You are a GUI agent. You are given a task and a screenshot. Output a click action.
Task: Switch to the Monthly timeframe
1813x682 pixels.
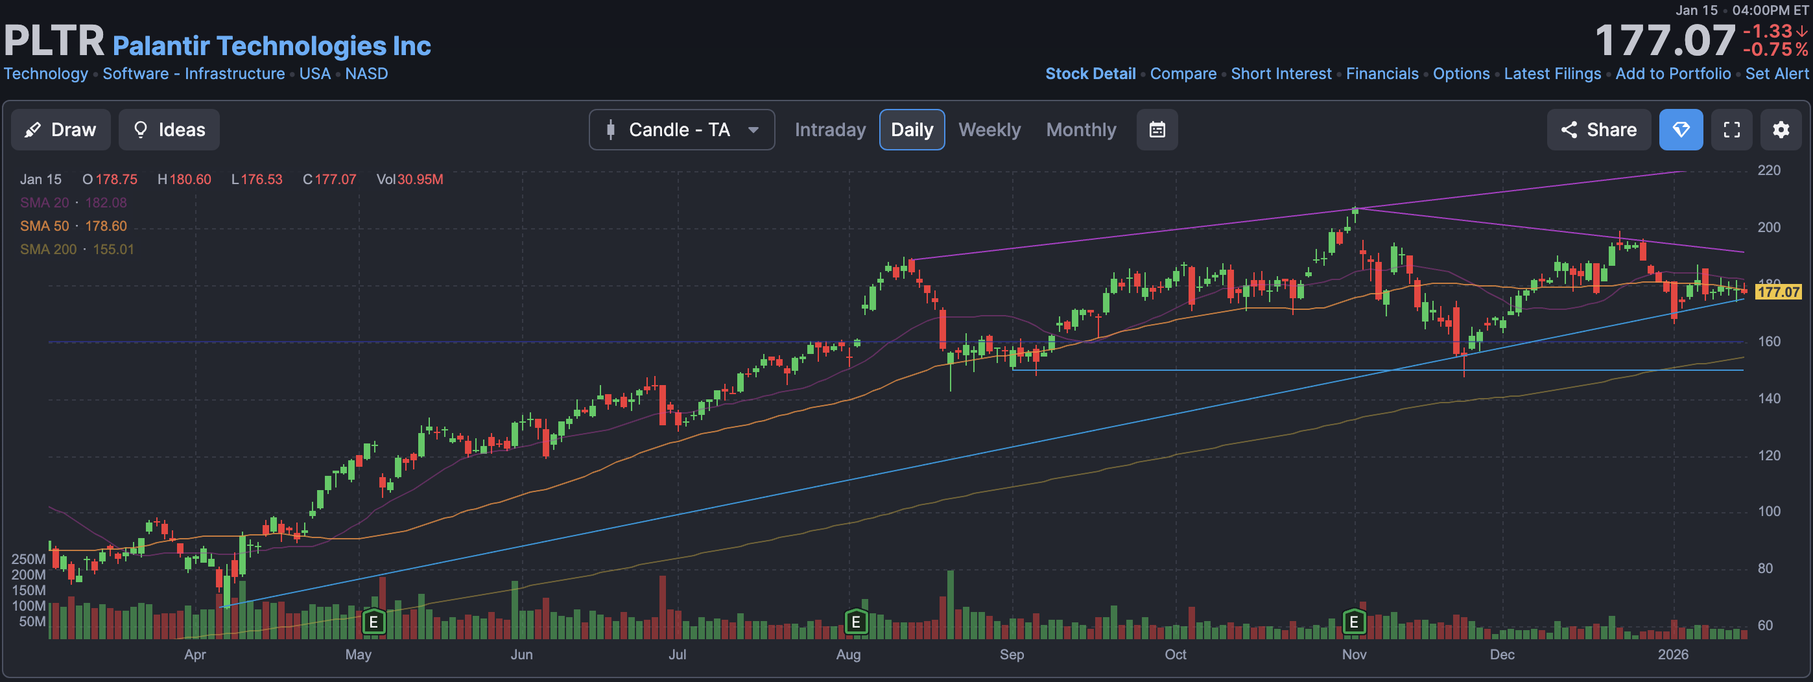click(x=1080, y=130)
